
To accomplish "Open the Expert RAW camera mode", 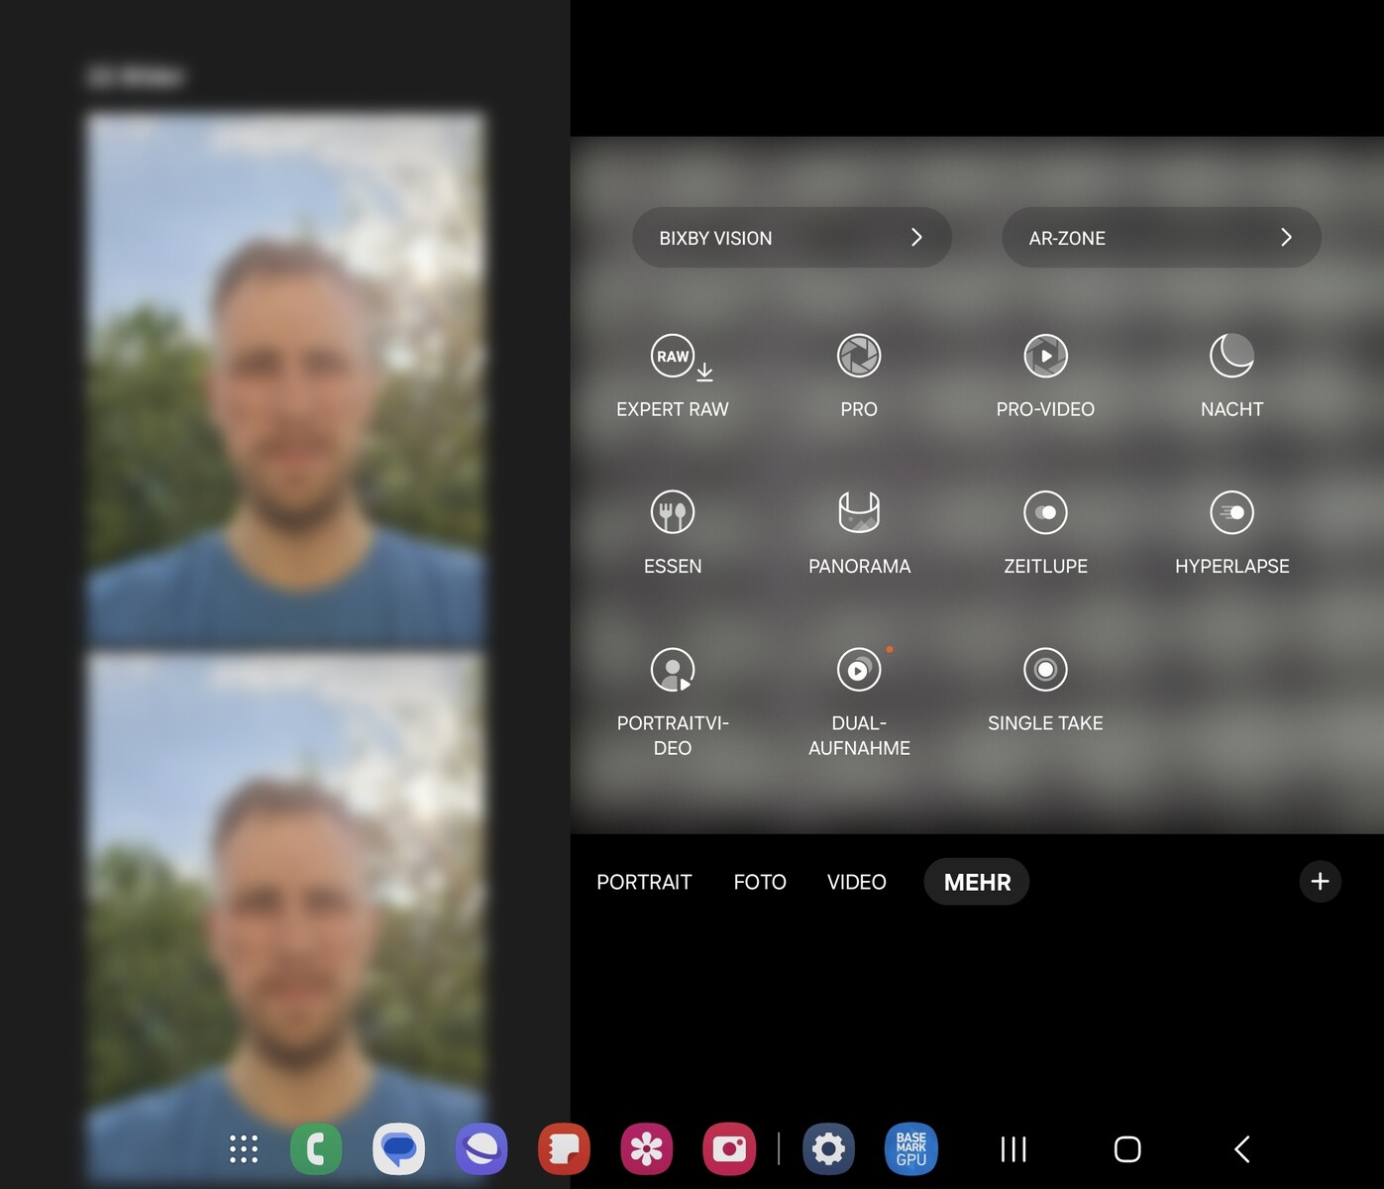I will coord(673,376).
